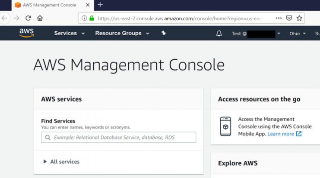Open the Services menu
This screenshot has width=320, height=178.
click(65, 34)
